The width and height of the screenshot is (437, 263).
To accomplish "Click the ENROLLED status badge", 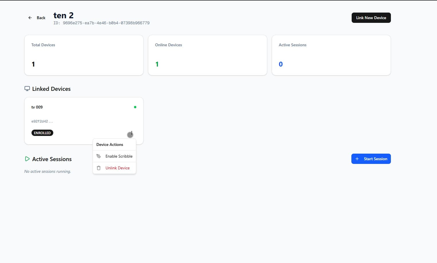I will tap(42, 132).
